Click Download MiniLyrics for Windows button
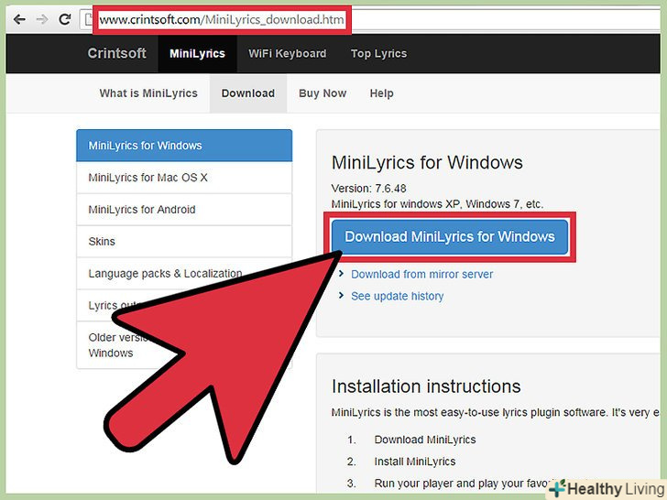Viewport: 667px width, 500px height. coord(450,237)
